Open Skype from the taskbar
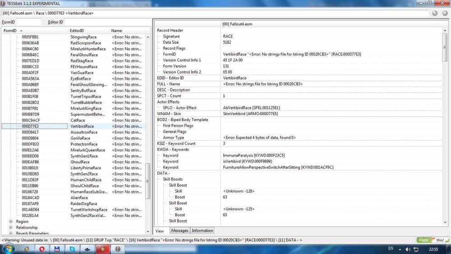 [x=72, y=249]
